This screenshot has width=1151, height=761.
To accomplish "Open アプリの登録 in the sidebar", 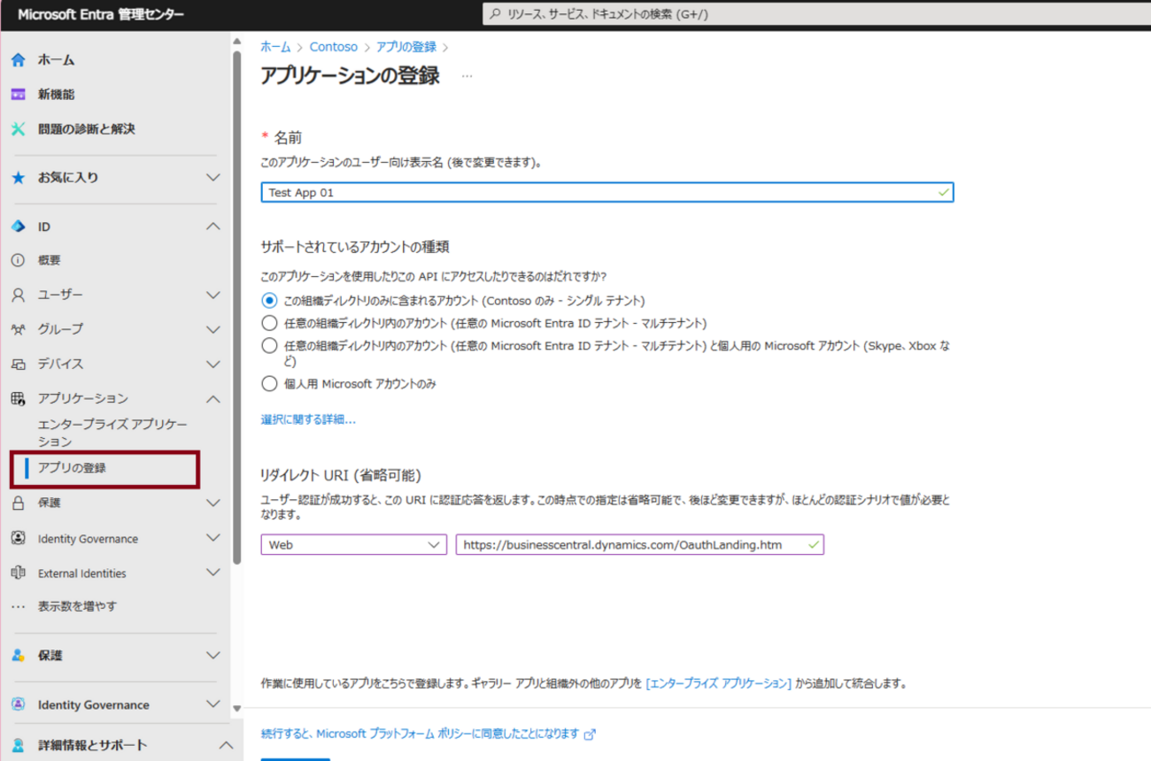I will pos(73,468).
